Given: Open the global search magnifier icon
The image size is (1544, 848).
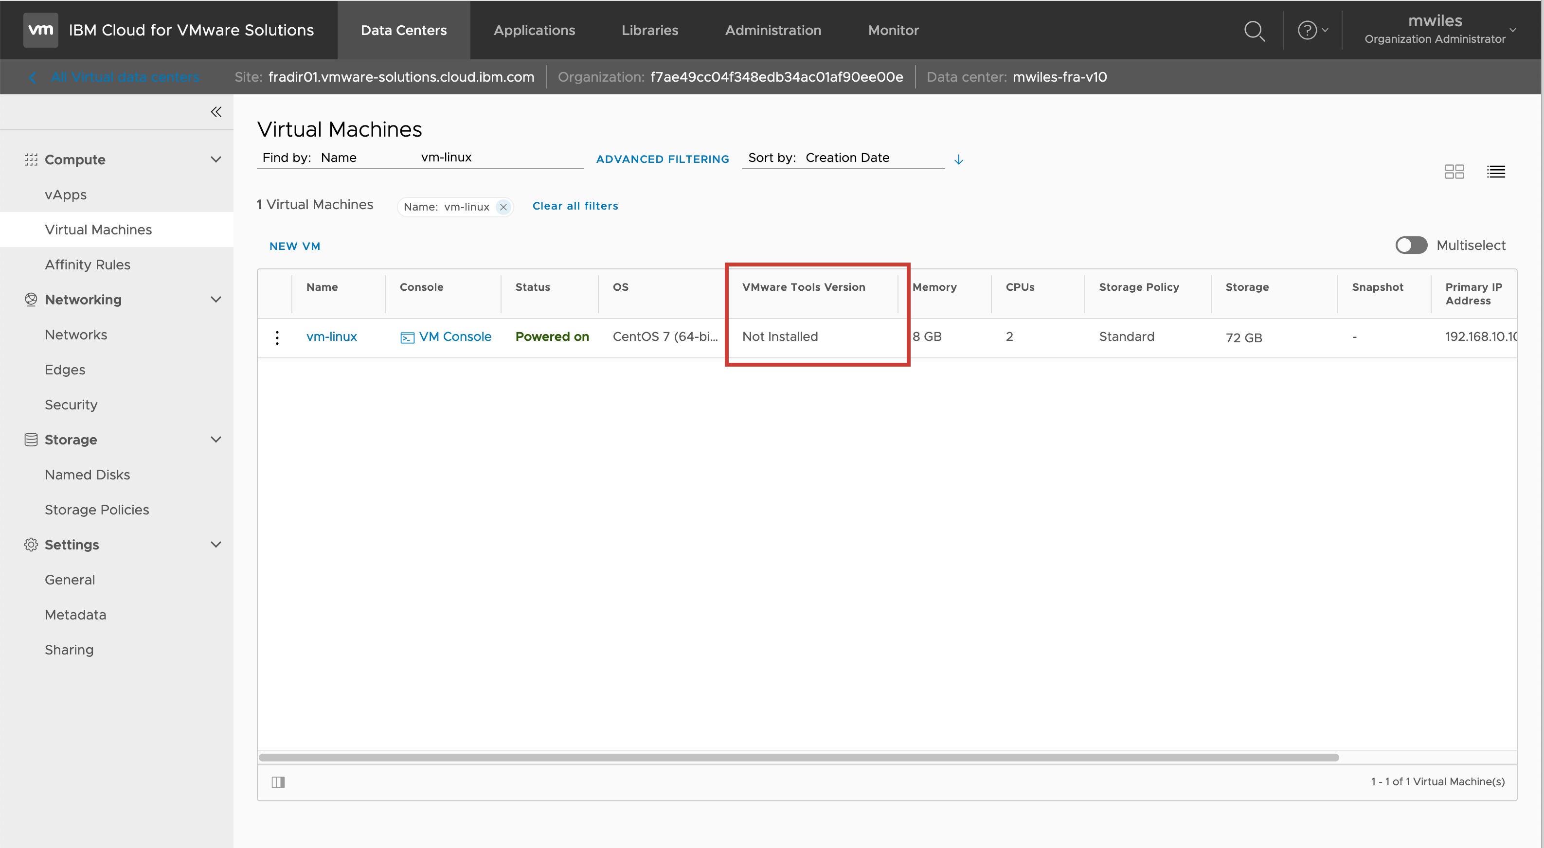Looking at the screenshot, I should click(x=1254, y=31).
